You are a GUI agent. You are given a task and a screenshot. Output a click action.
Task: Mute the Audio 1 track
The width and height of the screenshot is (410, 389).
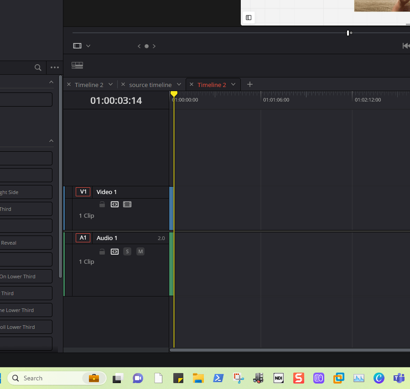140,252
